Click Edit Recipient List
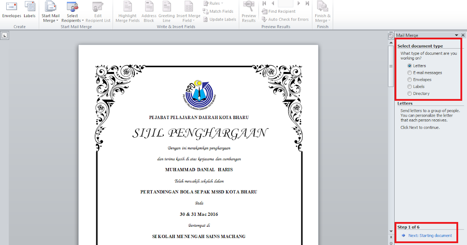The height and width of the screenshot is (245, 467). (x=98, y=12)
